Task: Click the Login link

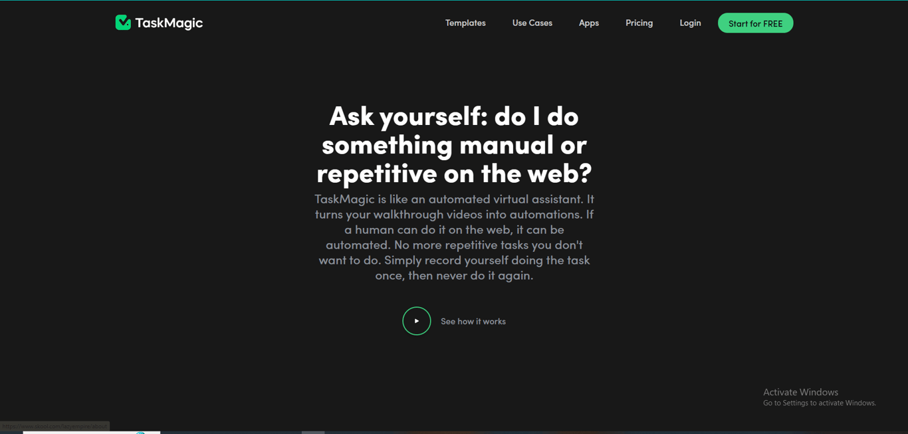Action: tap(690, 23)
